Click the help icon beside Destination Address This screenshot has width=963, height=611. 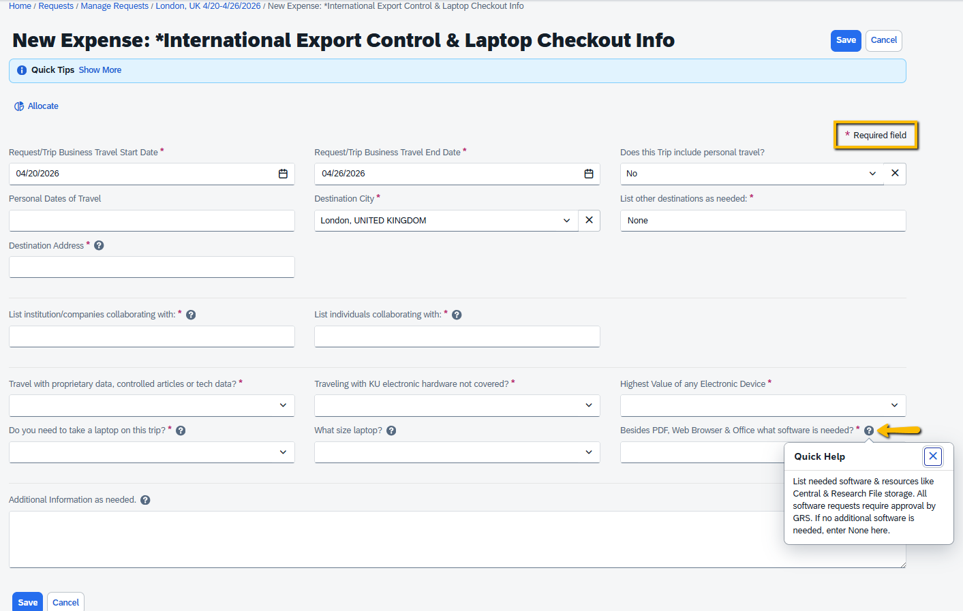99,245
